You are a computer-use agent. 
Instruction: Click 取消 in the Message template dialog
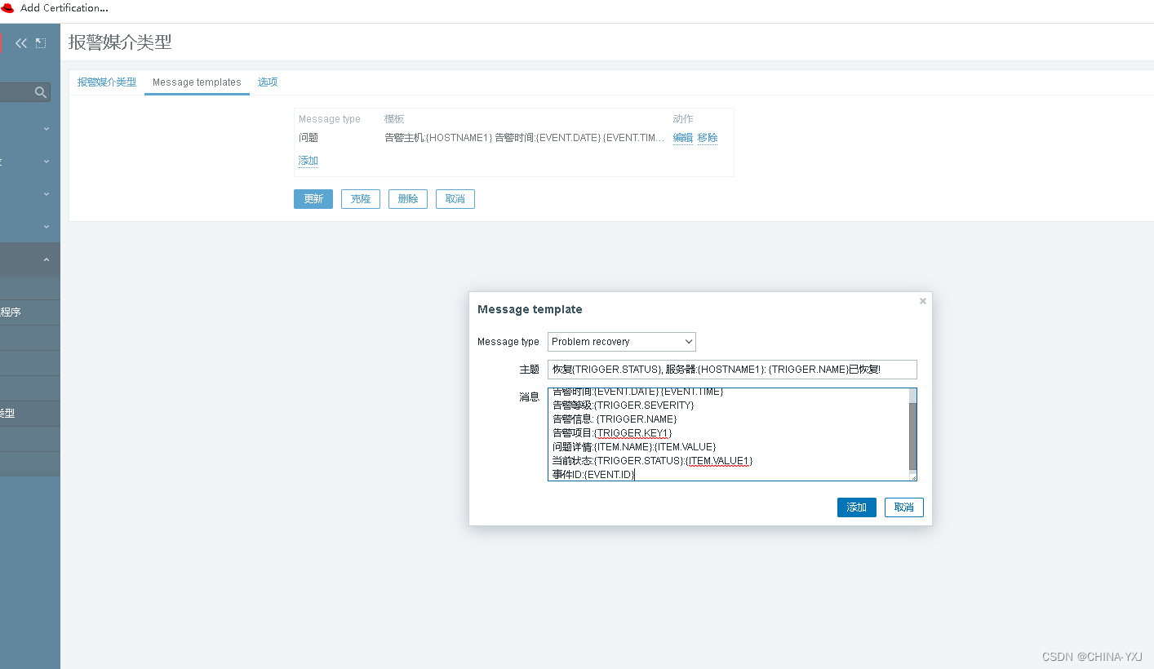coord(904,507)
